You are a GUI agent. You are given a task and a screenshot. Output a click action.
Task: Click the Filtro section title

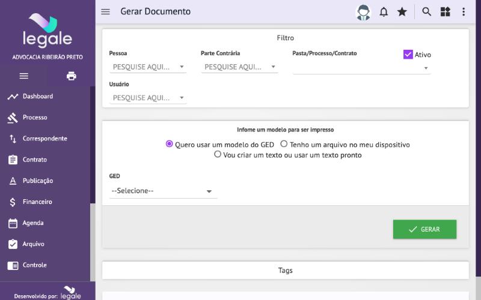[x=285, y=38]
